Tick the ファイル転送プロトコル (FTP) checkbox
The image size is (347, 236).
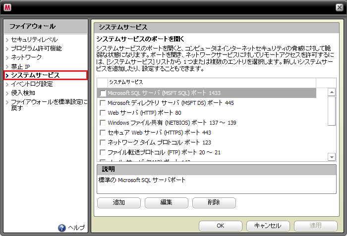(103, 152)
